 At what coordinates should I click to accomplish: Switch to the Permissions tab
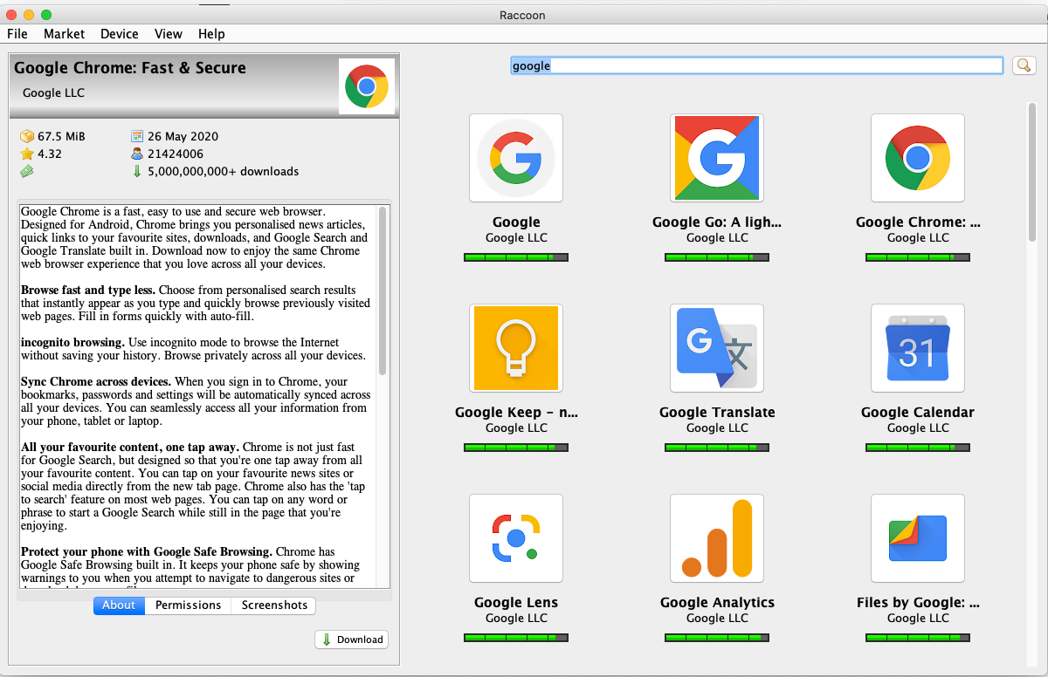188,605
